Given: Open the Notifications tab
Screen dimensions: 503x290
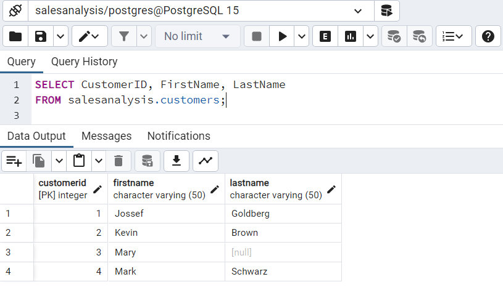Looking at the screenshot, I should pyautogui.click(x=178, y=136).
